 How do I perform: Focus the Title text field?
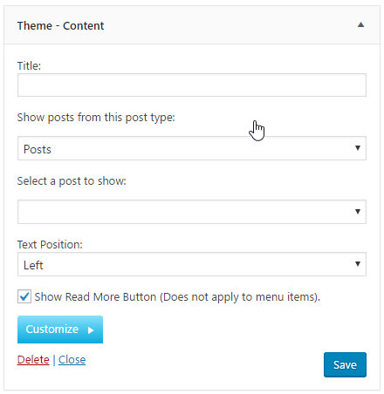coord(192,85)
